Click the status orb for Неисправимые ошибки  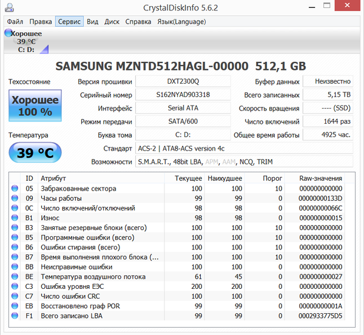pos(15,266)
